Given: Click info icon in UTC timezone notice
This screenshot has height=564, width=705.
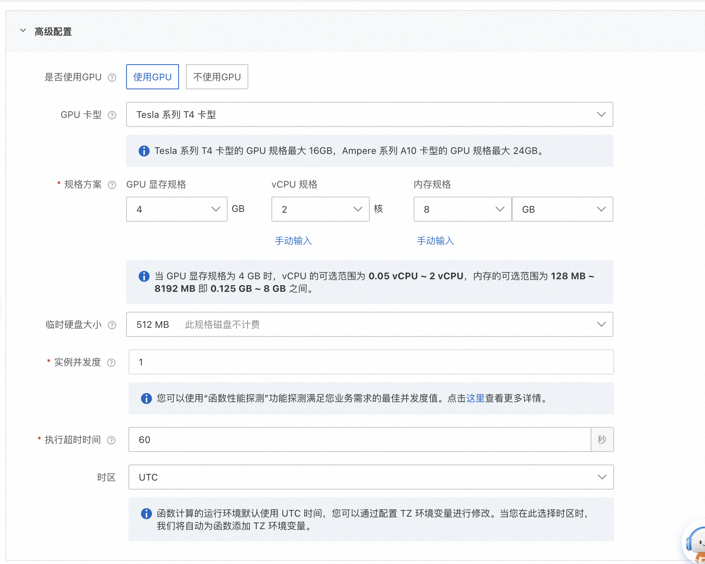Looking at the screenshot, I should pos(146,513).
